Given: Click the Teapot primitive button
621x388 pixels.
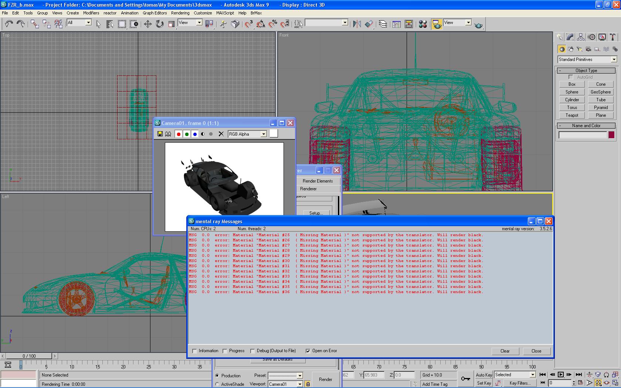Looking at the screenshot, I should click(572, 115).
